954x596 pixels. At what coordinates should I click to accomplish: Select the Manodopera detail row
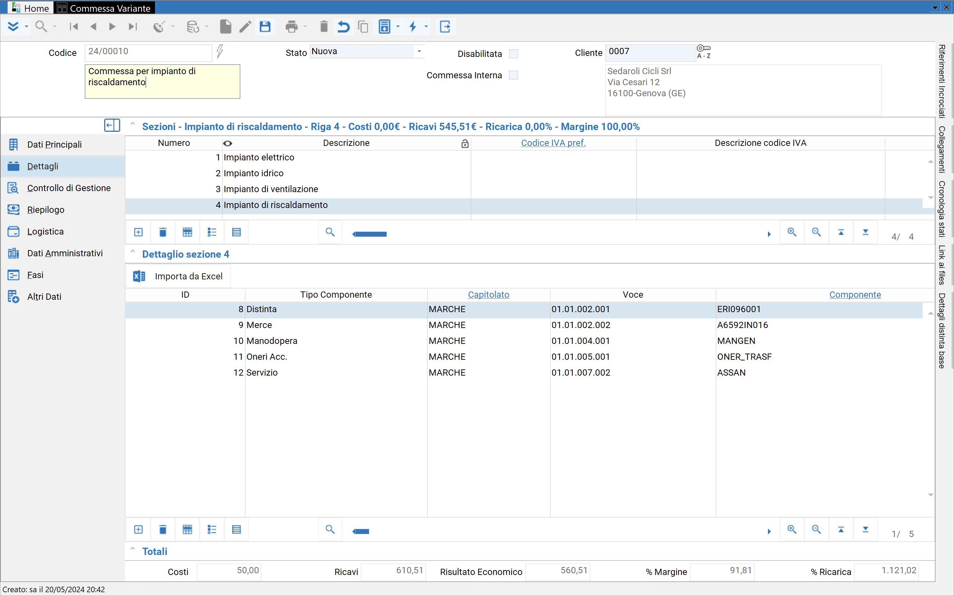click(x=524, y=341)
